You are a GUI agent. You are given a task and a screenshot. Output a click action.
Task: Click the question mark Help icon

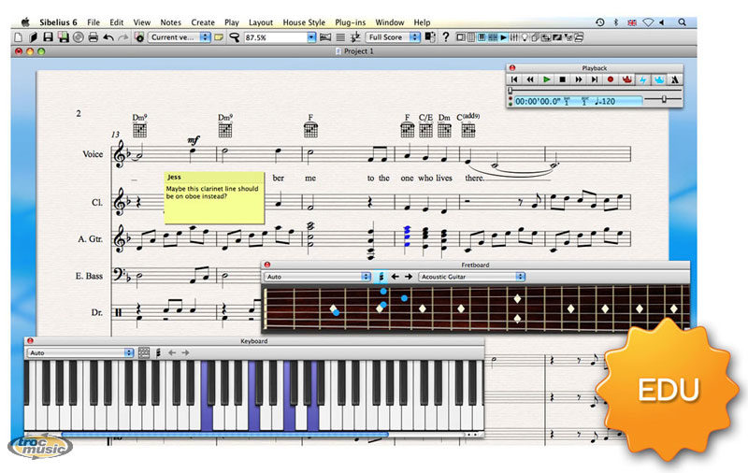(x=446, y=37)
